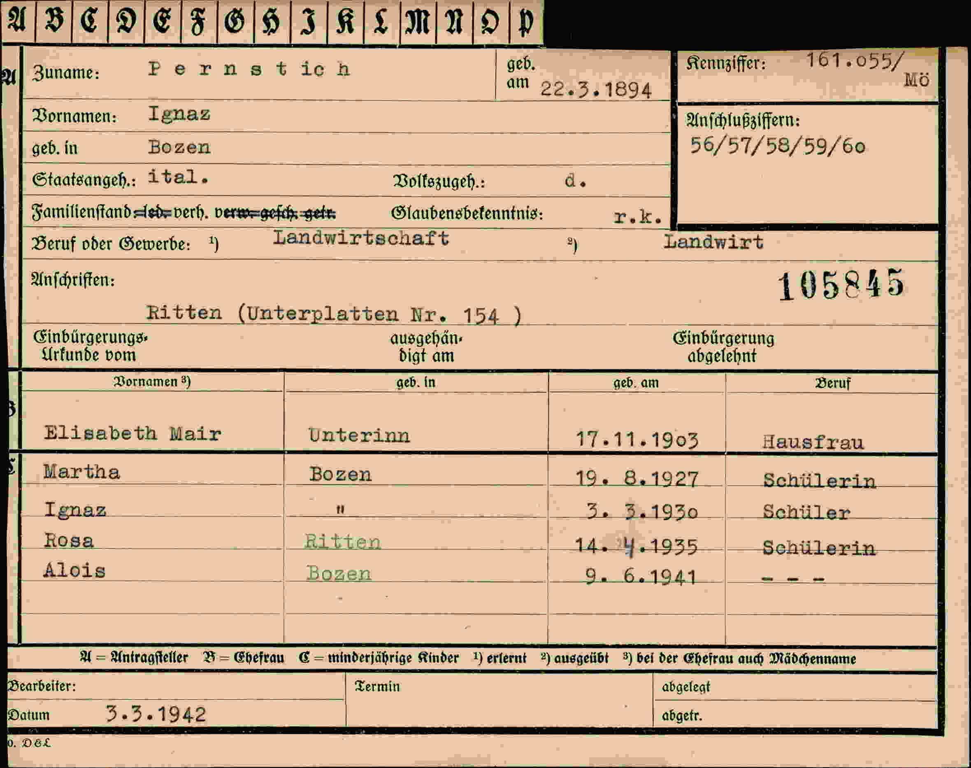
Task: Click Alois's birth date '9. 6.1941'
Action: click(x=641, y=577)
